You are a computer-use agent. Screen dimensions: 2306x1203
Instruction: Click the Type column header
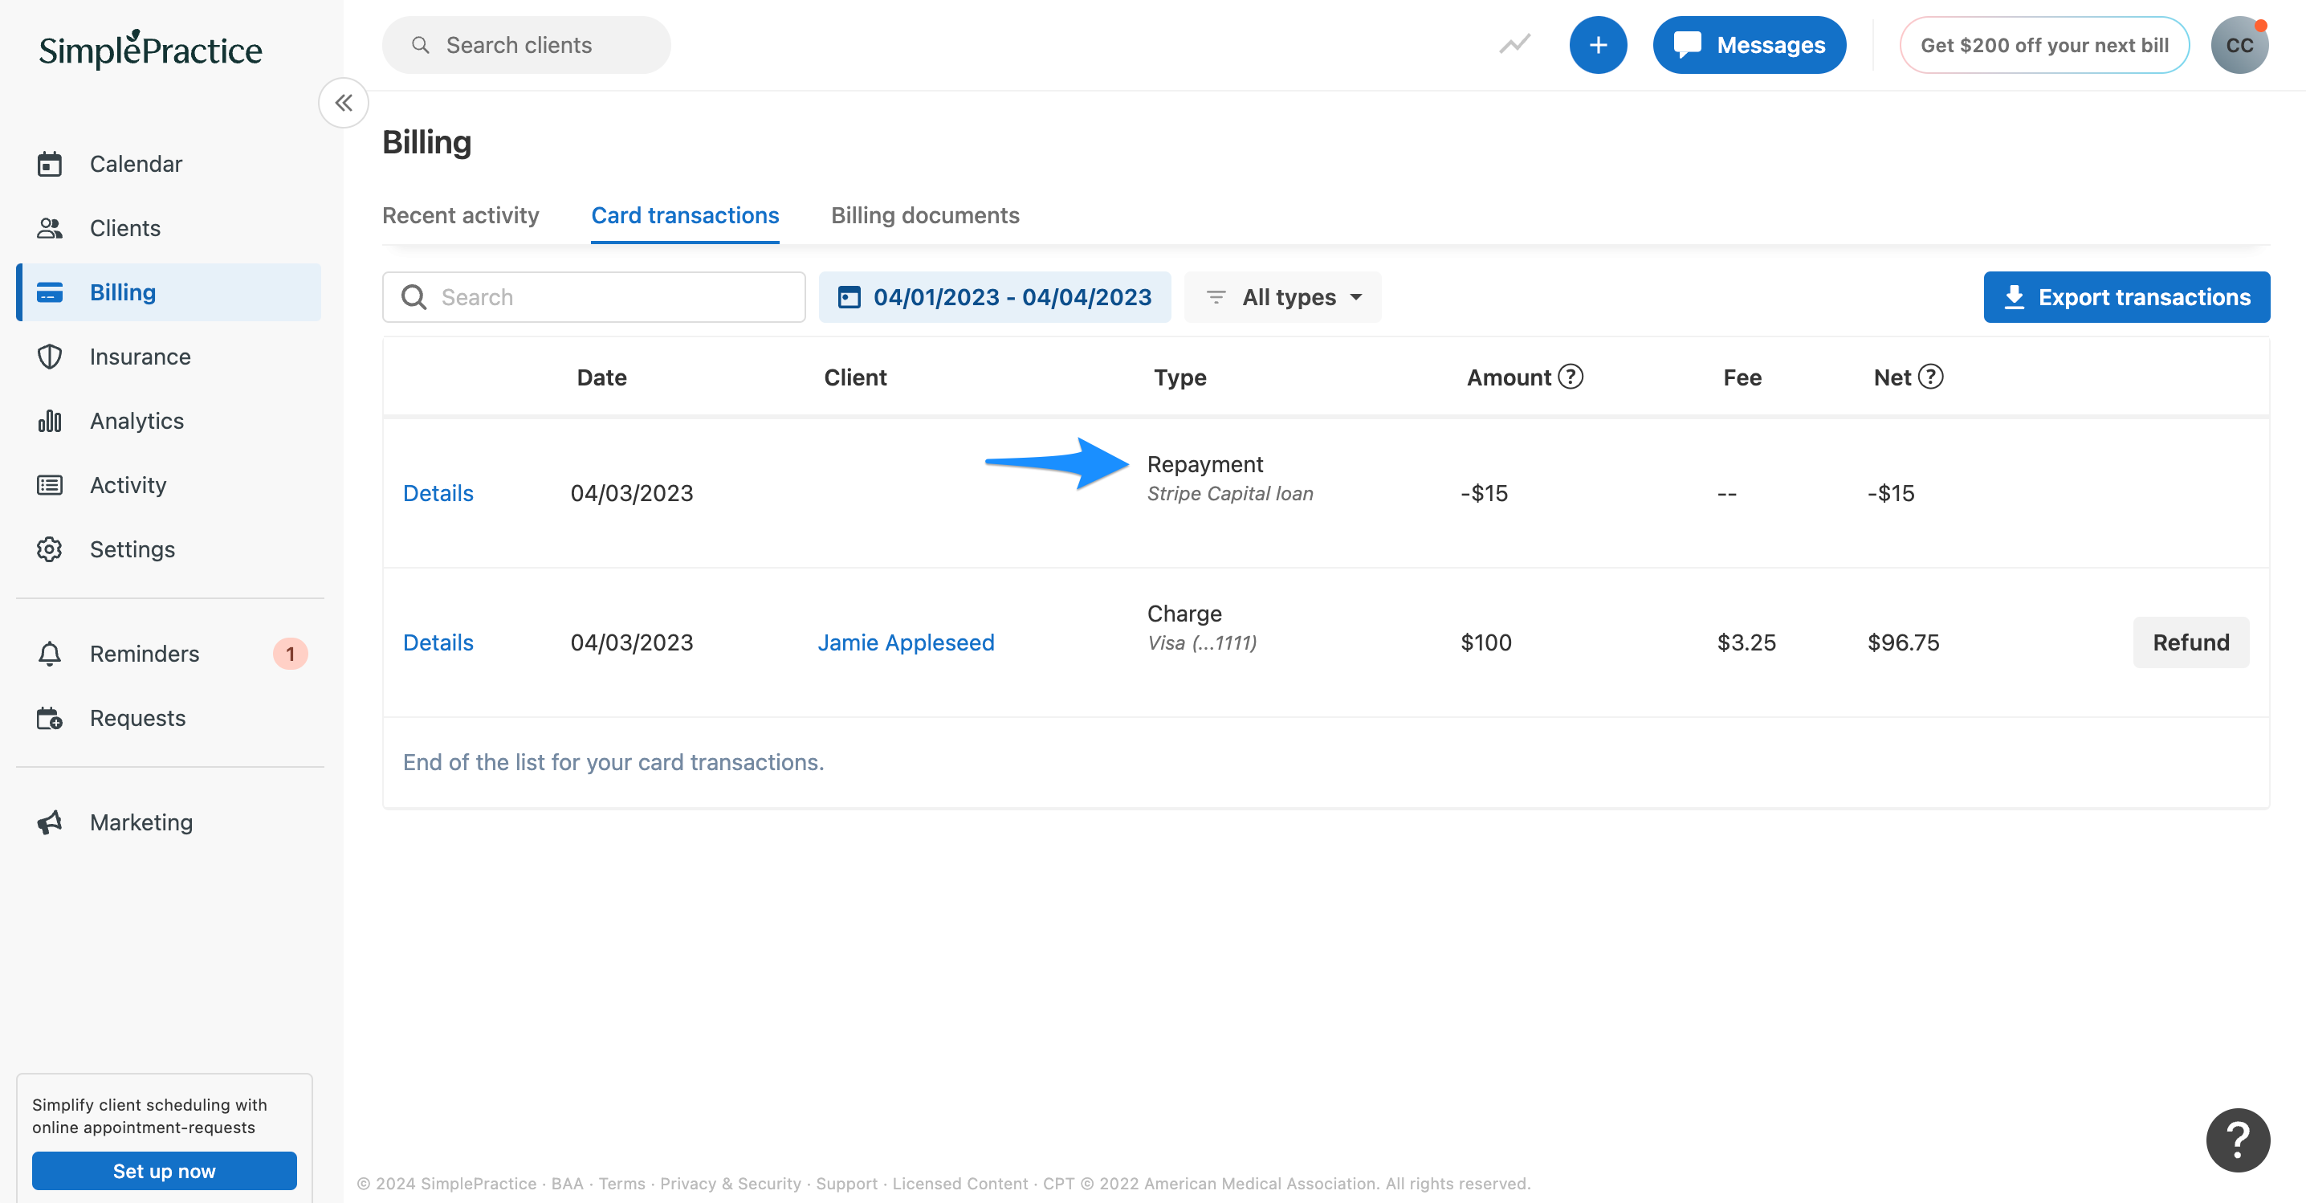(1179, 377)
